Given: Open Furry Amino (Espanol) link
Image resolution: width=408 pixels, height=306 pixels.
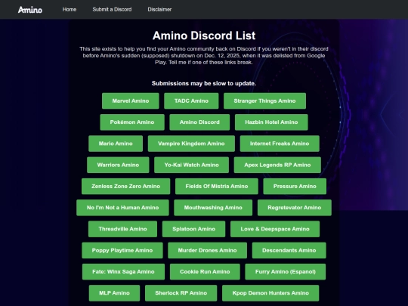Looking at the screenshot, I should click(286, 272).
